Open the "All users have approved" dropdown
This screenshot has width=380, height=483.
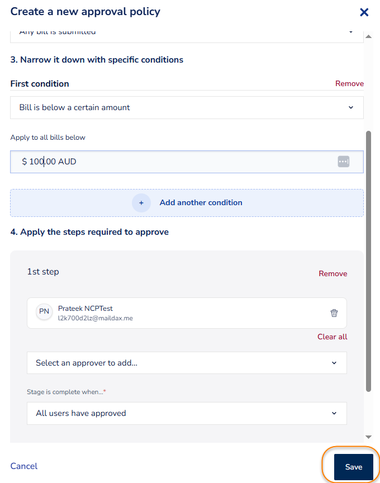187,413
